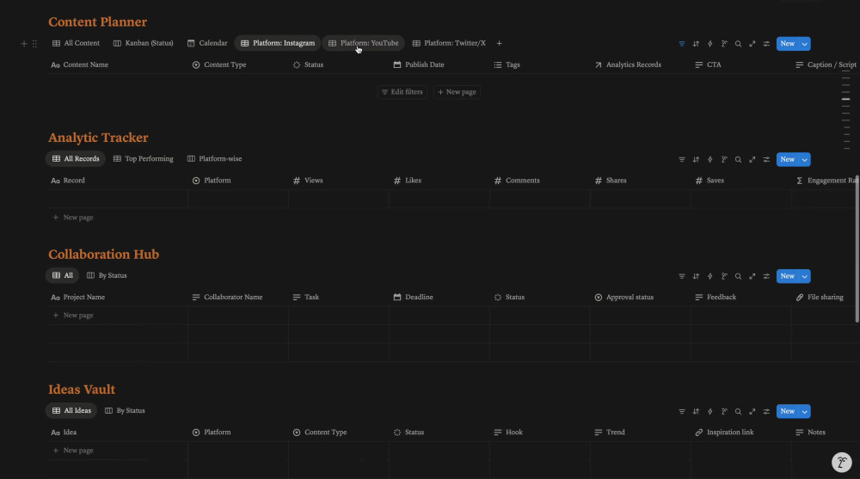The height and width of the screenshot is (479, 860).
Task: Open search in Ideas Vault toolbar
Action: (x=738, y=411)
